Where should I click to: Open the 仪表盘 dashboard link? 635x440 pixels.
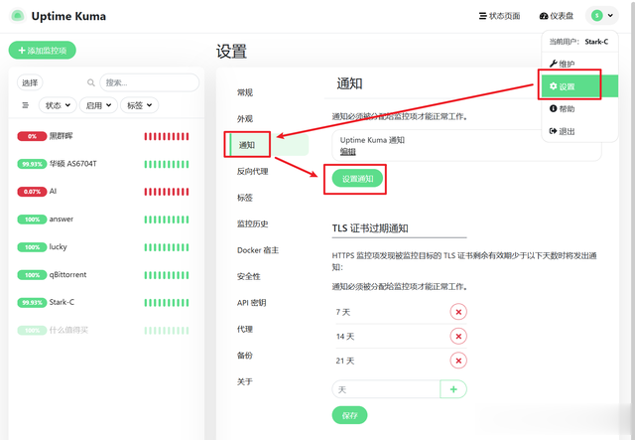(x=557, y=16)
